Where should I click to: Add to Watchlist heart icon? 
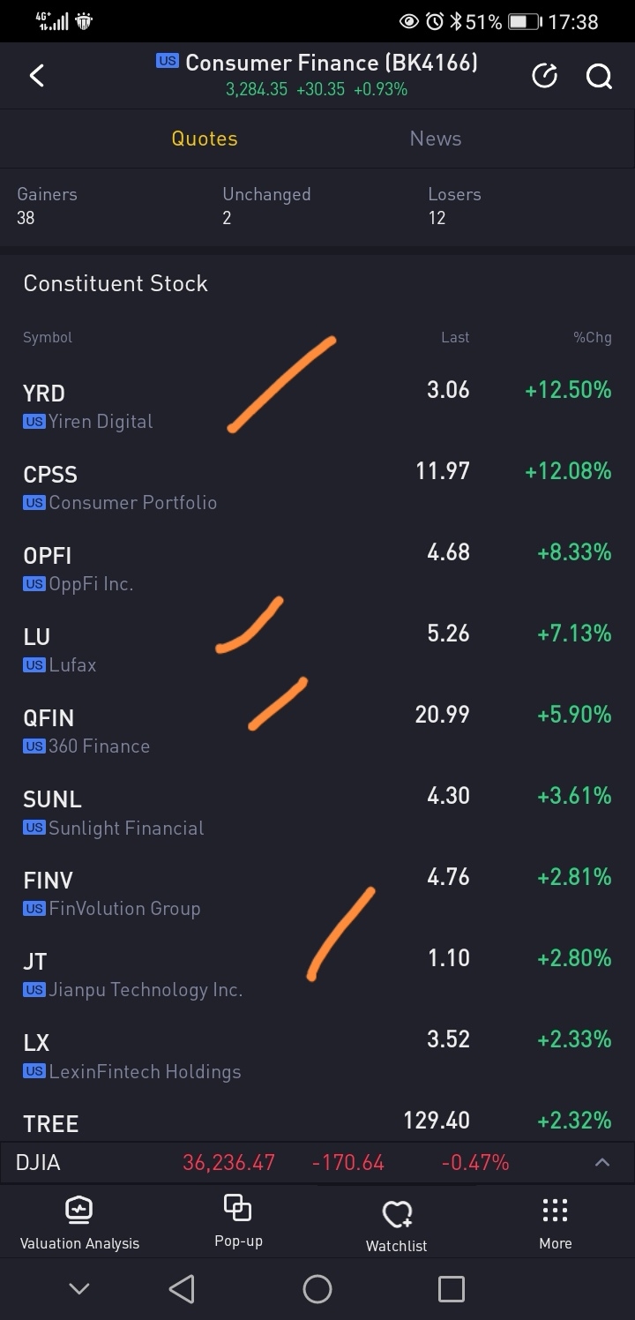tap(397, 1214)
